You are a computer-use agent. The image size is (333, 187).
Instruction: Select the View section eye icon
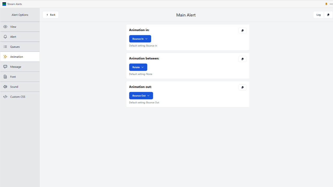point(5,26)
